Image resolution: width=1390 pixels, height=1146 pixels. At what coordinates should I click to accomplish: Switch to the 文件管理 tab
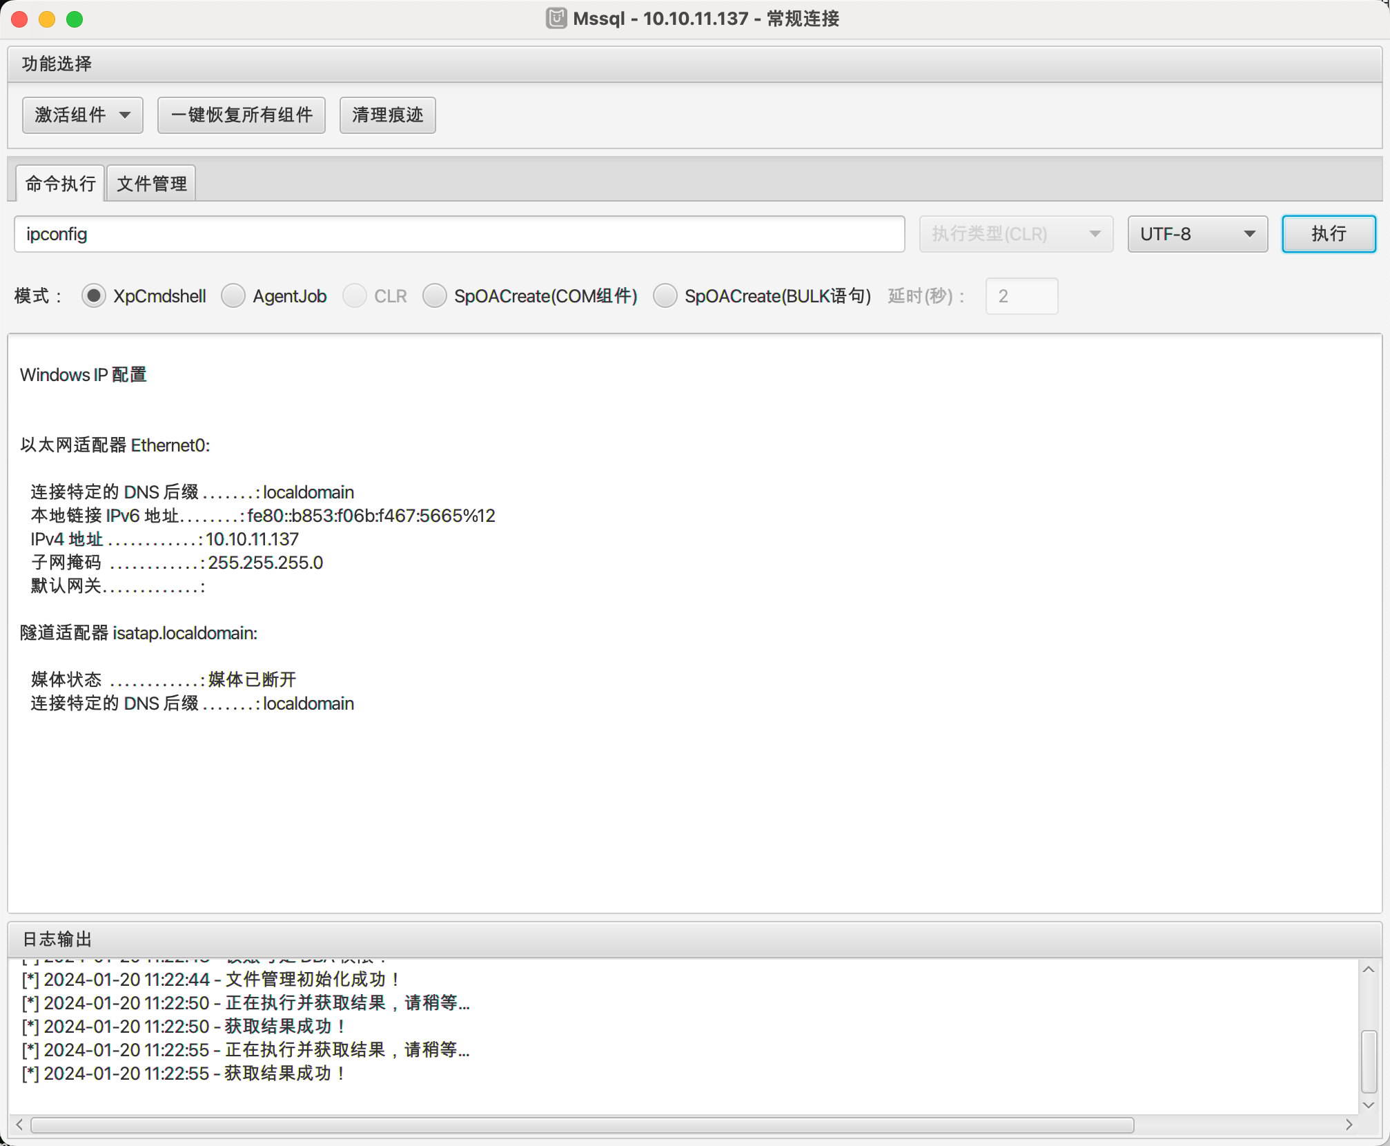152,184
